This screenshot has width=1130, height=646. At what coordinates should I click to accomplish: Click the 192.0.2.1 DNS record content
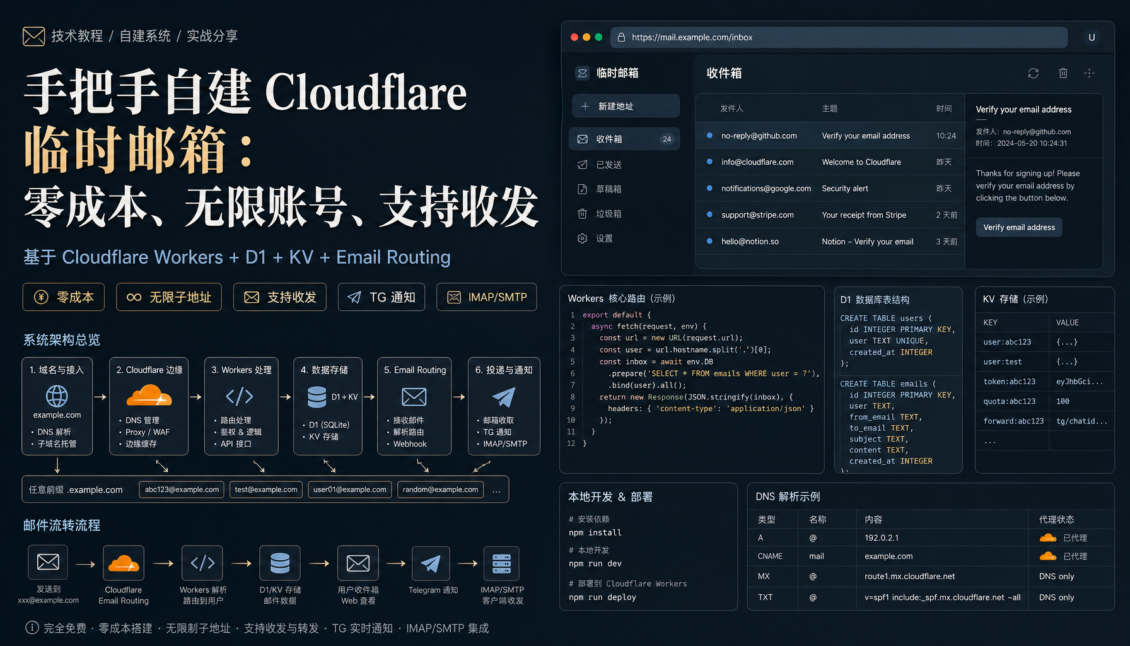point(882,537)
